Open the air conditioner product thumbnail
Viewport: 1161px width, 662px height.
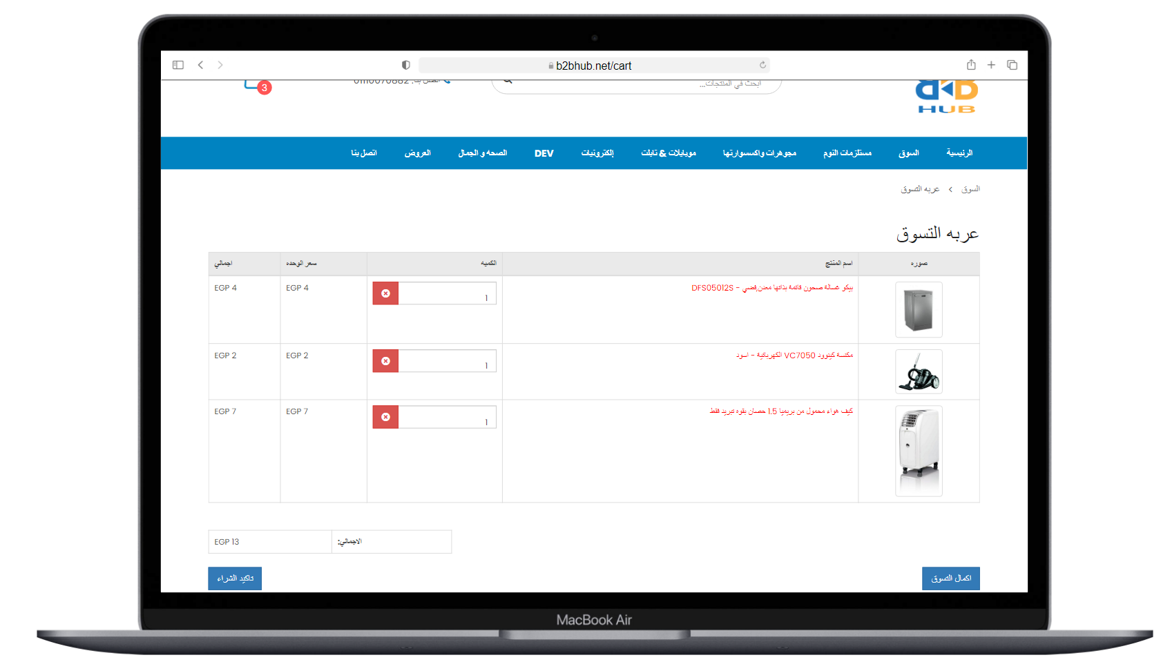(919, 451)
